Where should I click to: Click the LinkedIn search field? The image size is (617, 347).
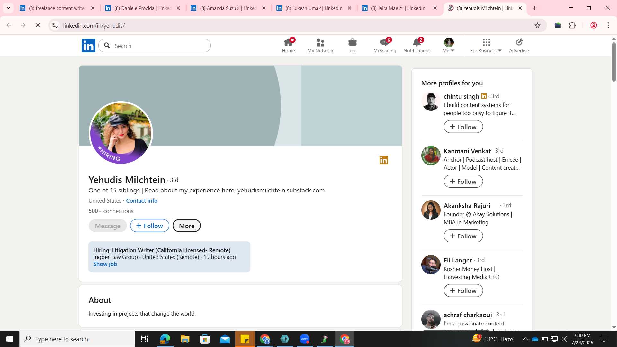[155, 46]
